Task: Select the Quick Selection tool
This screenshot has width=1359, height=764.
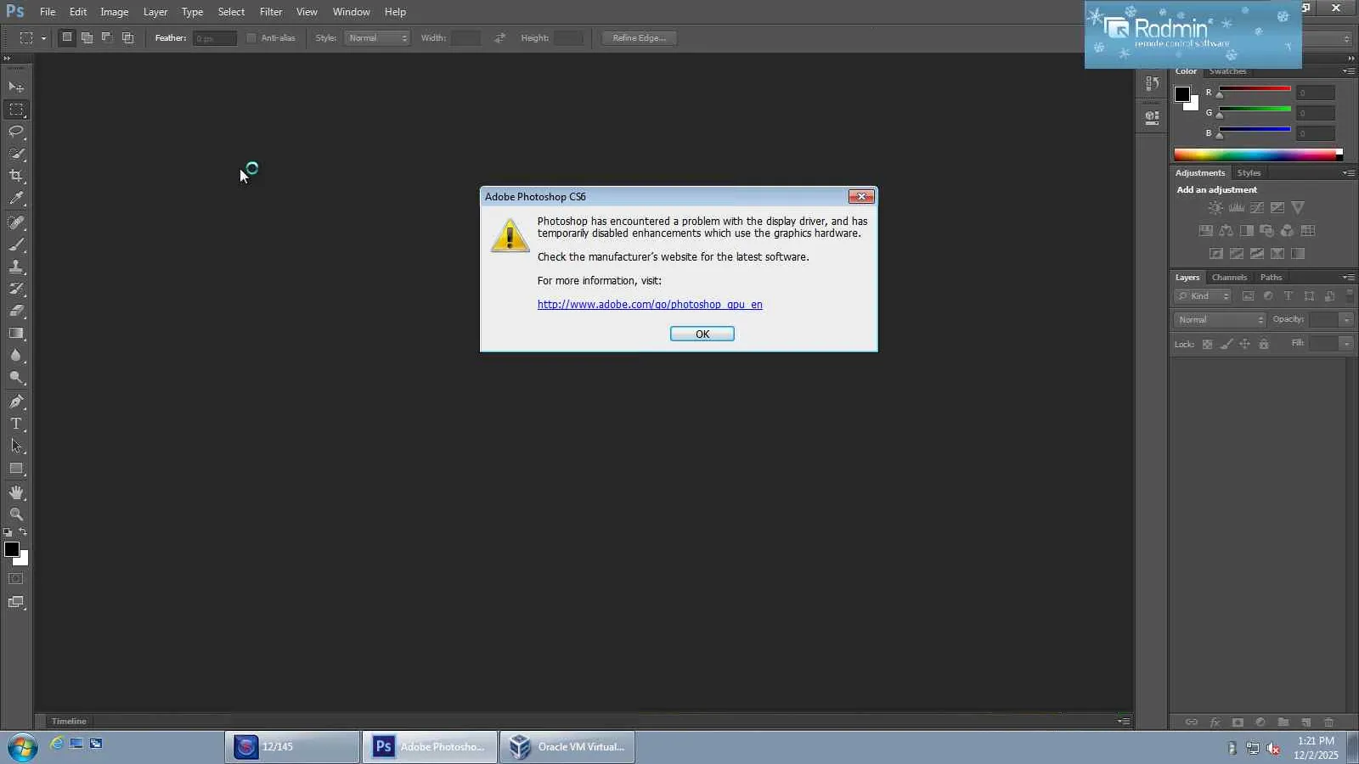Action: click(16, 154)
